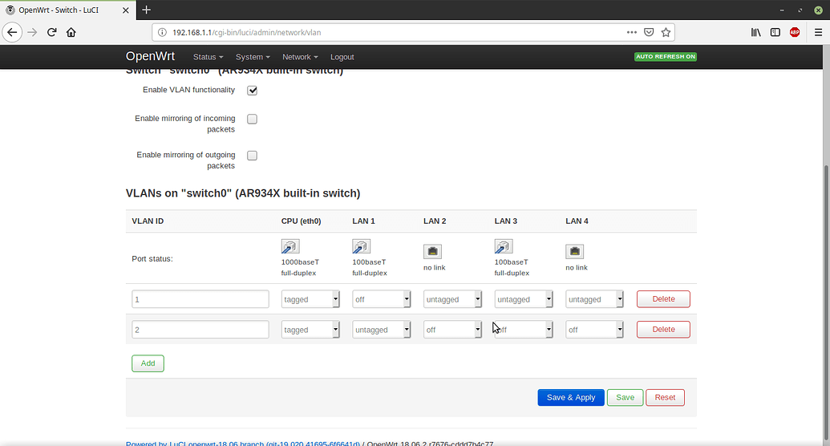
Task: Bookmark this page with star icon
Action: coord(666,32)
